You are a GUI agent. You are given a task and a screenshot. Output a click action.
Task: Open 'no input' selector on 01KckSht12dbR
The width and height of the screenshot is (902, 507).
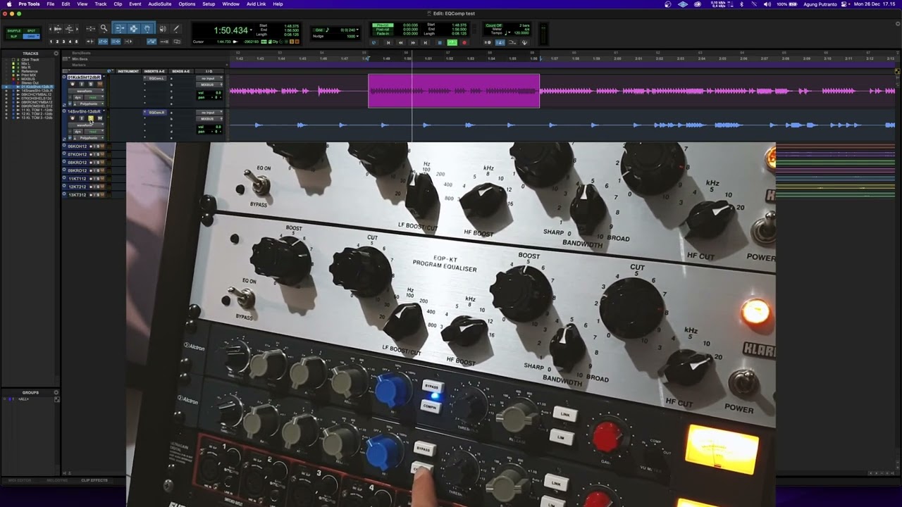tap(209, 78)
